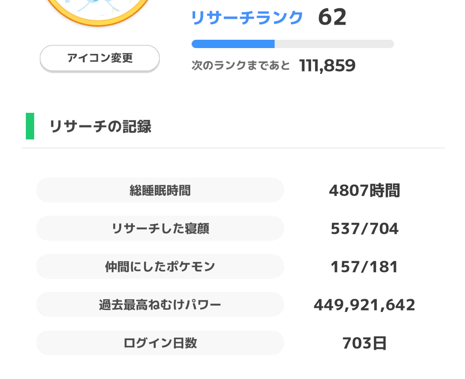
Task: Click the 4807時間 value
Action: [364, 190]
